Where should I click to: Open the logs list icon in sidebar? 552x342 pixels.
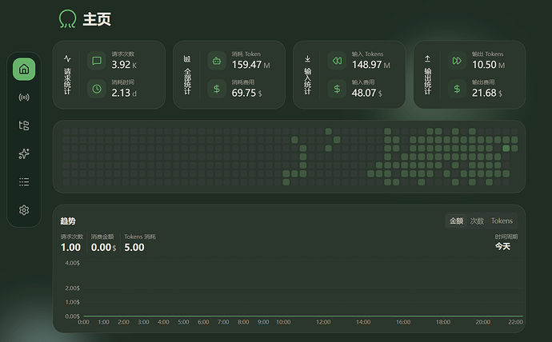click(x=24, y=181)
